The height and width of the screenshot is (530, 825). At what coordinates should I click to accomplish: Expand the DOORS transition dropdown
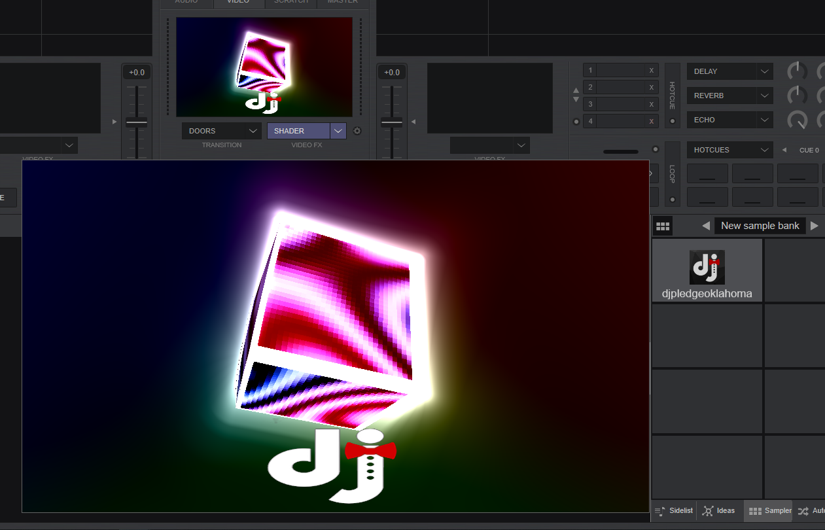tap(254, 131)
